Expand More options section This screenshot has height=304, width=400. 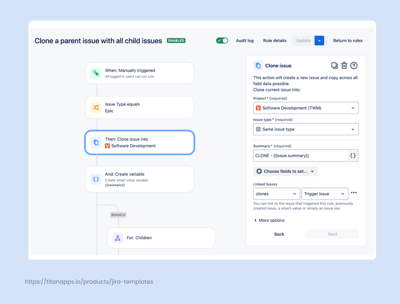(269, 220)
